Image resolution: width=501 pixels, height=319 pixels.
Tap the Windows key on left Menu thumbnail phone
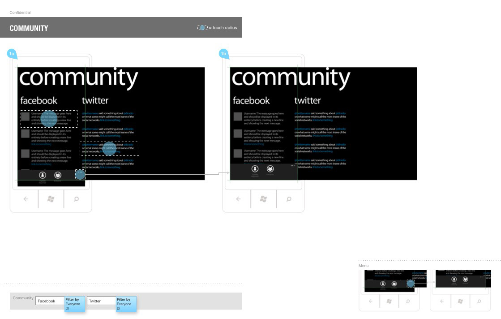[389, 301]
